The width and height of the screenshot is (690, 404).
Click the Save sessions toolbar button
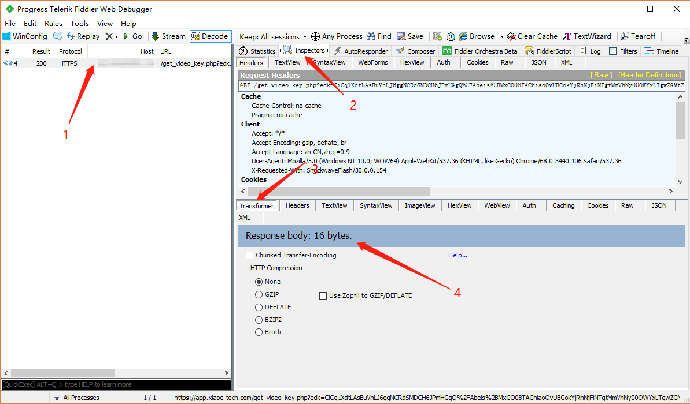410,36
